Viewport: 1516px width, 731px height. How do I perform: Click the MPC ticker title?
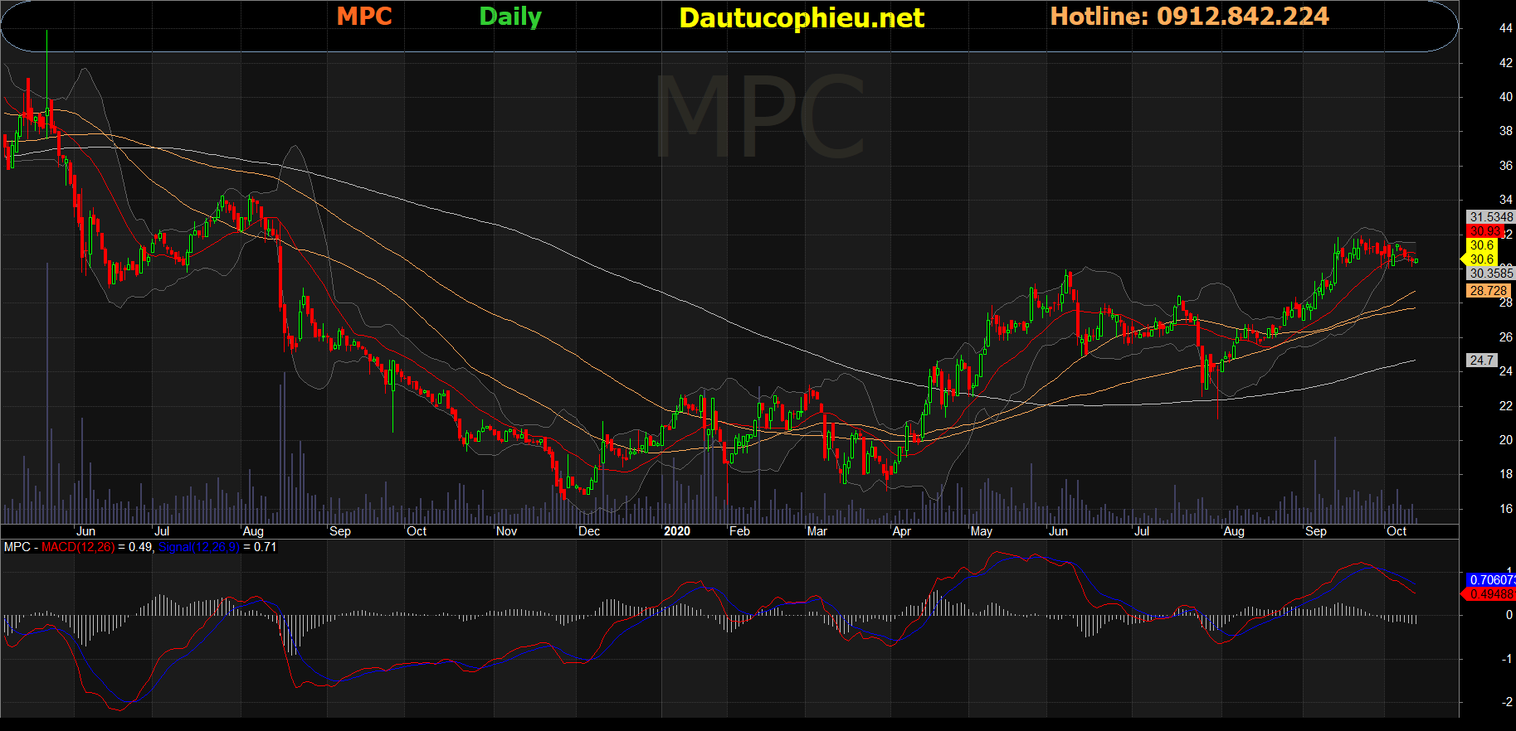(x=364, y=17)
